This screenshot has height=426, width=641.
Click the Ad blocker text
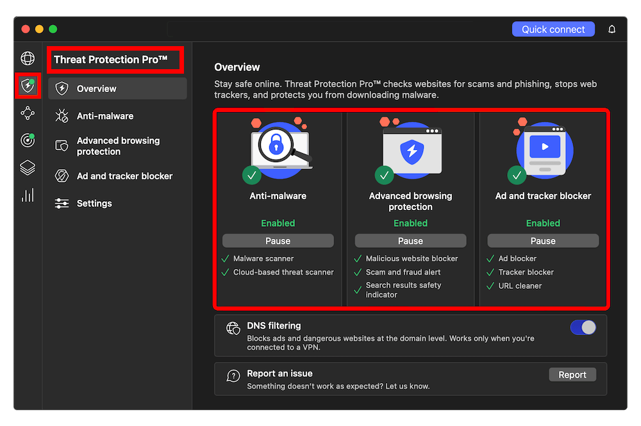[517, 259]
